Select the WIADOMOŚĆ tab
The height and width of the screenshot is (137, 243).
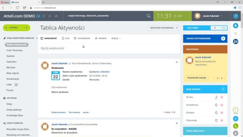(49, 38)
